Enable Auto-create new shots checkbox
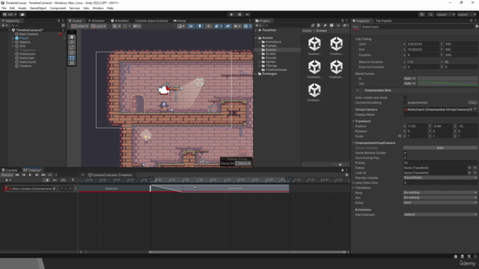Viewport: 479px width, 269px height. (405, 98)
